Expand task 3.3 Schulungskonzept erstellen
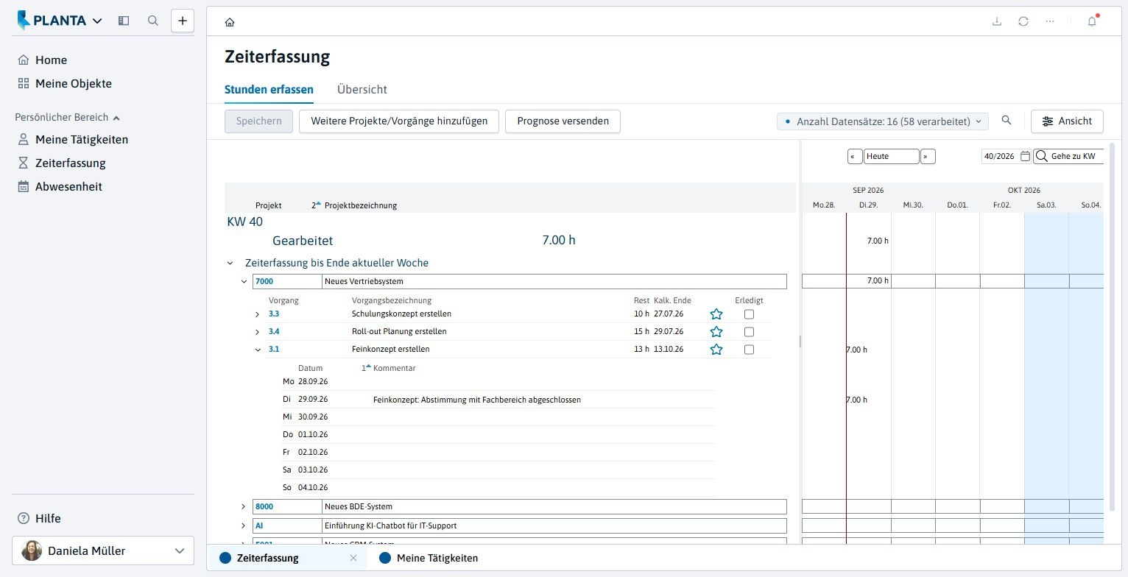Image resolution: width=1128 pixels, height=577 pixels. pyautogui.click(x=257, y=314)
